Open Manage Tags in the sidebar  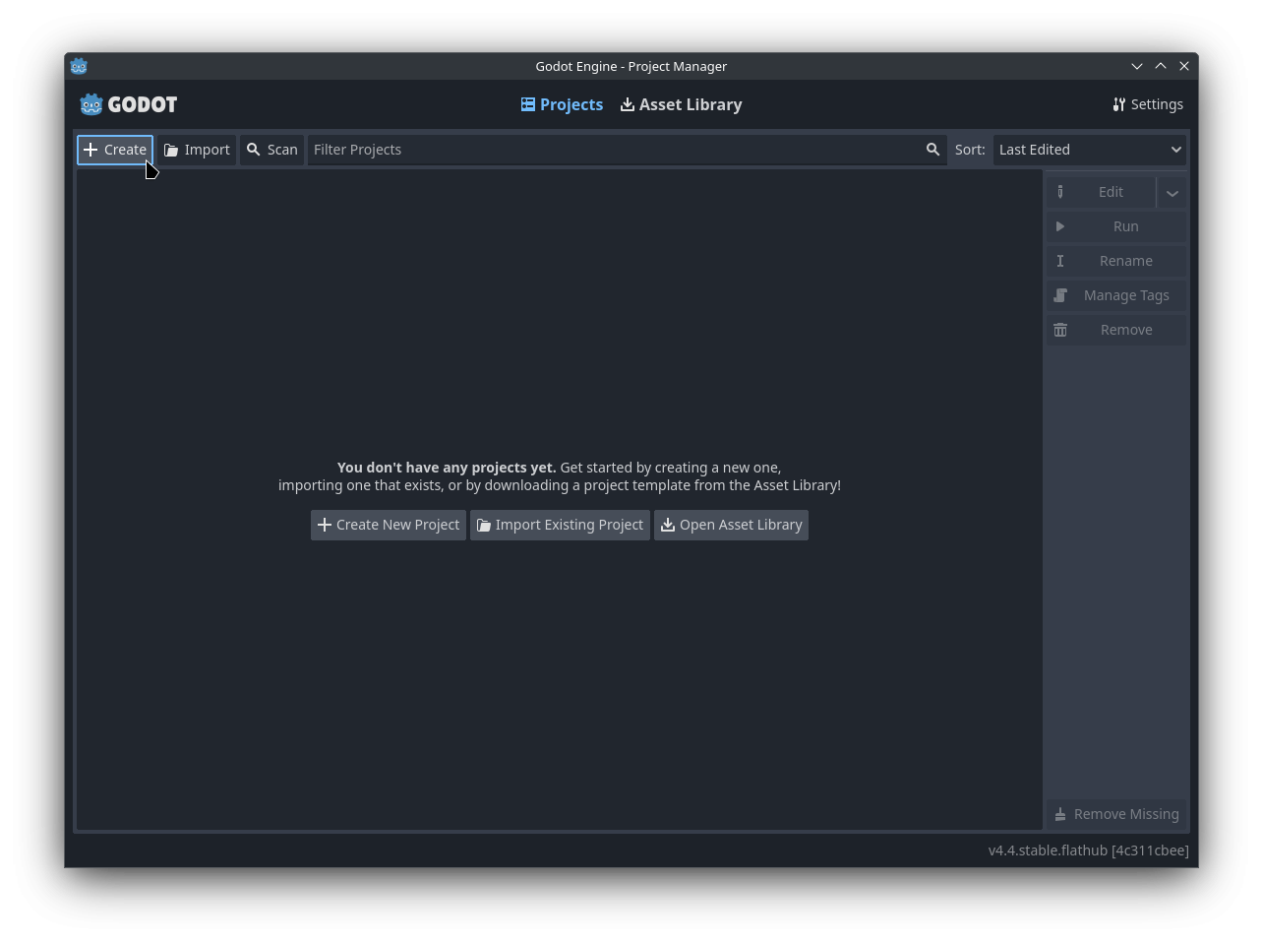point(1115,295)
